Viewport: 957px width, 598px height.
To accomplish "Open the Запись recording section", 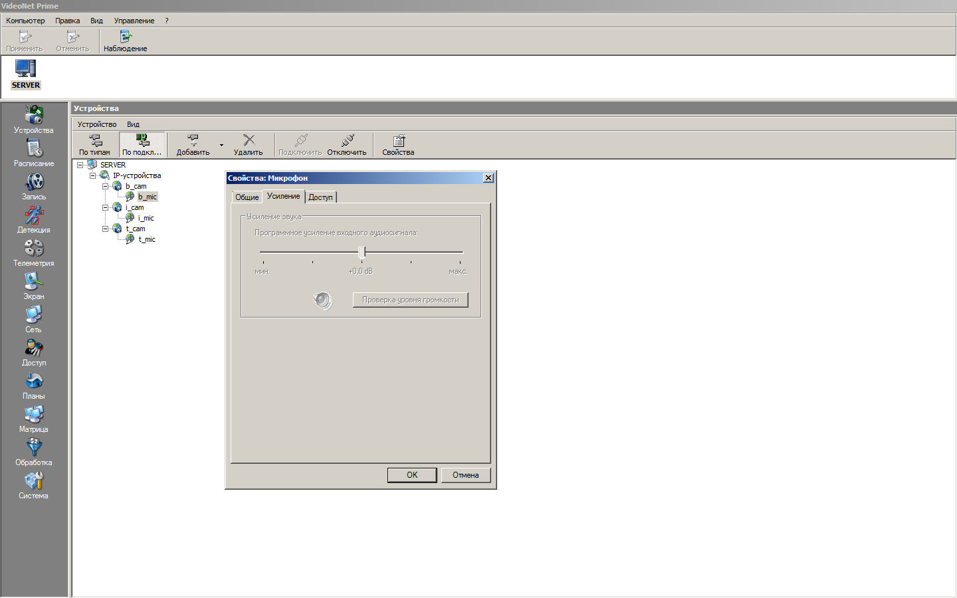I will 33,186.
